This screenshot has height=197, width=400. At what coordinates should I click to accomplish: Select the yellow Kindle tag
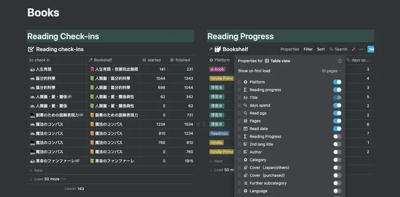(x=216, y=142)
